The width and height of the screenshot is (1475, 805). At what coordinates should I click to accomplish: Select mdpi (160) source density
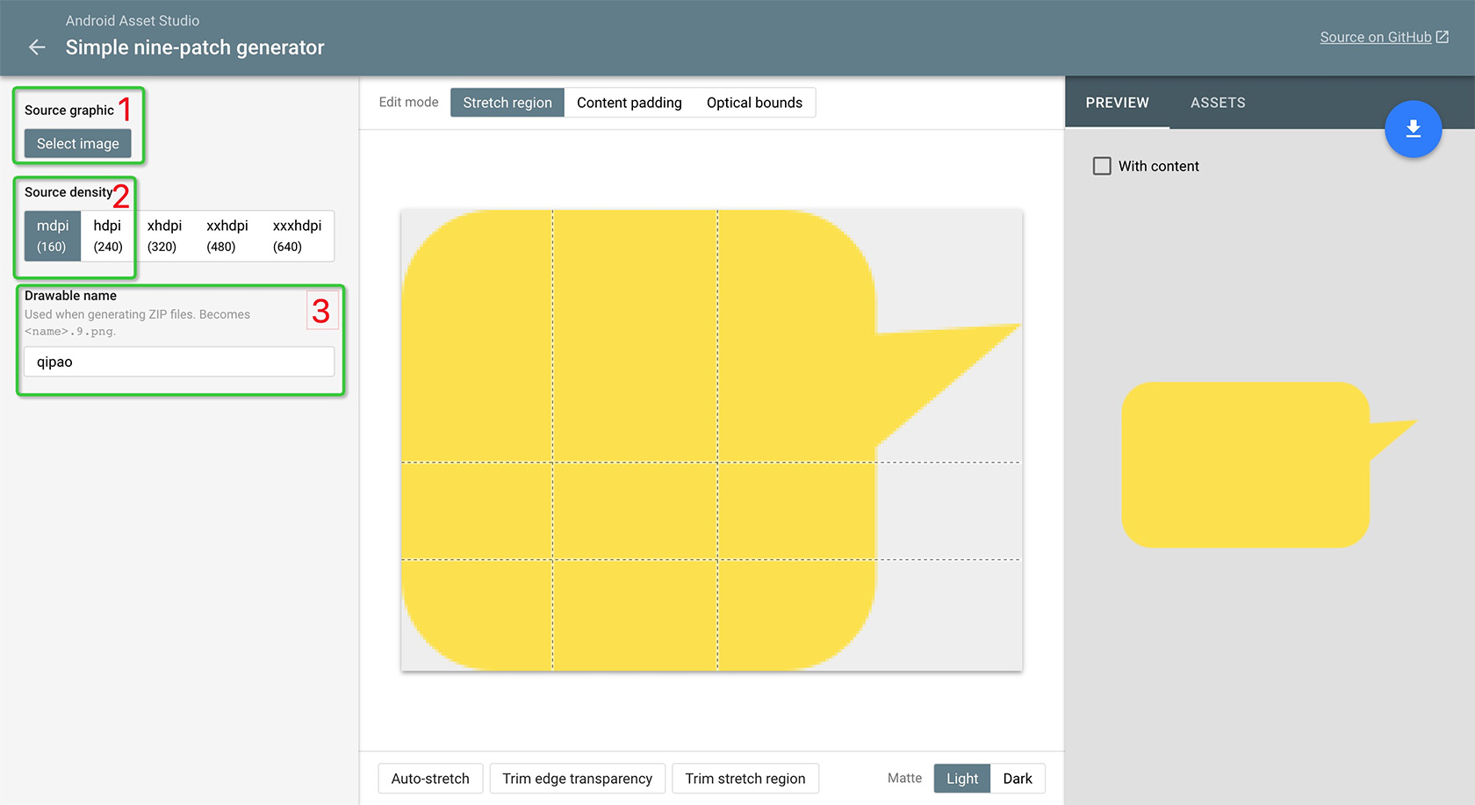(x=53, y=236)
